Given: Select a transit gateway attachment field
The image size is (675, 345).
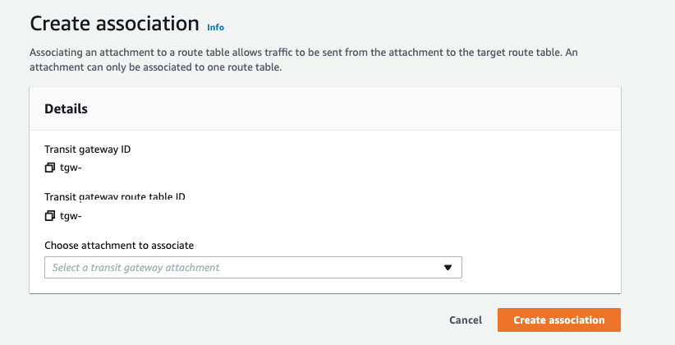Looking at the screenshot, I should [253, 268].
